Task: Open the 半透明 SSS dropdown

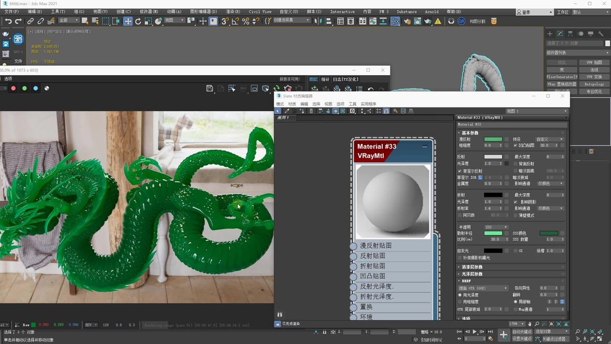Action: (x=496, y=227)
